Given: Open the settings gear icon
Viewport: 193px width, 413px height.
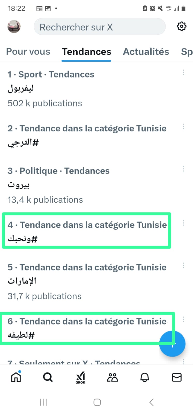Looking at the screenshot, I should [181, 26].
